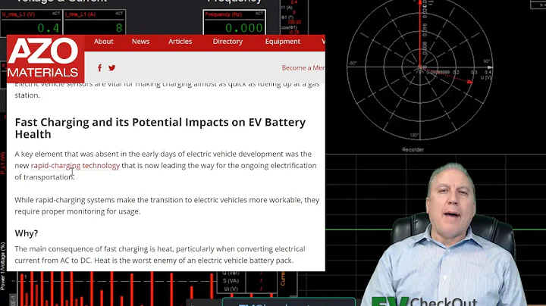
Task: Click the Frequency (Hz) display value
Action: pos(243,28)
